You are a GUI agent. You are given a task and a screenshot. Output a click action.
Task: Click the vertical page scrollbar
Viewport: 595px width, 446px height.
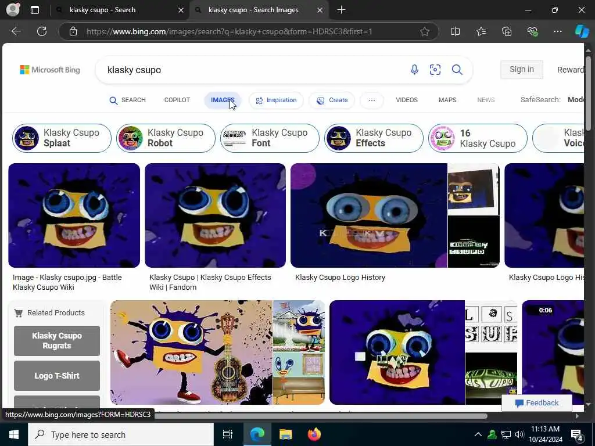(588, 93)
